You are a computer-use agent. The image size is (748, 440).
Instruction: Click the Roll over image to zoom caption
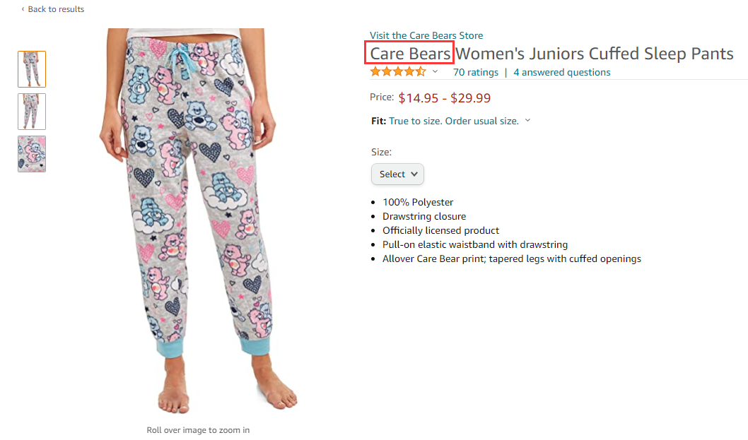198,429
